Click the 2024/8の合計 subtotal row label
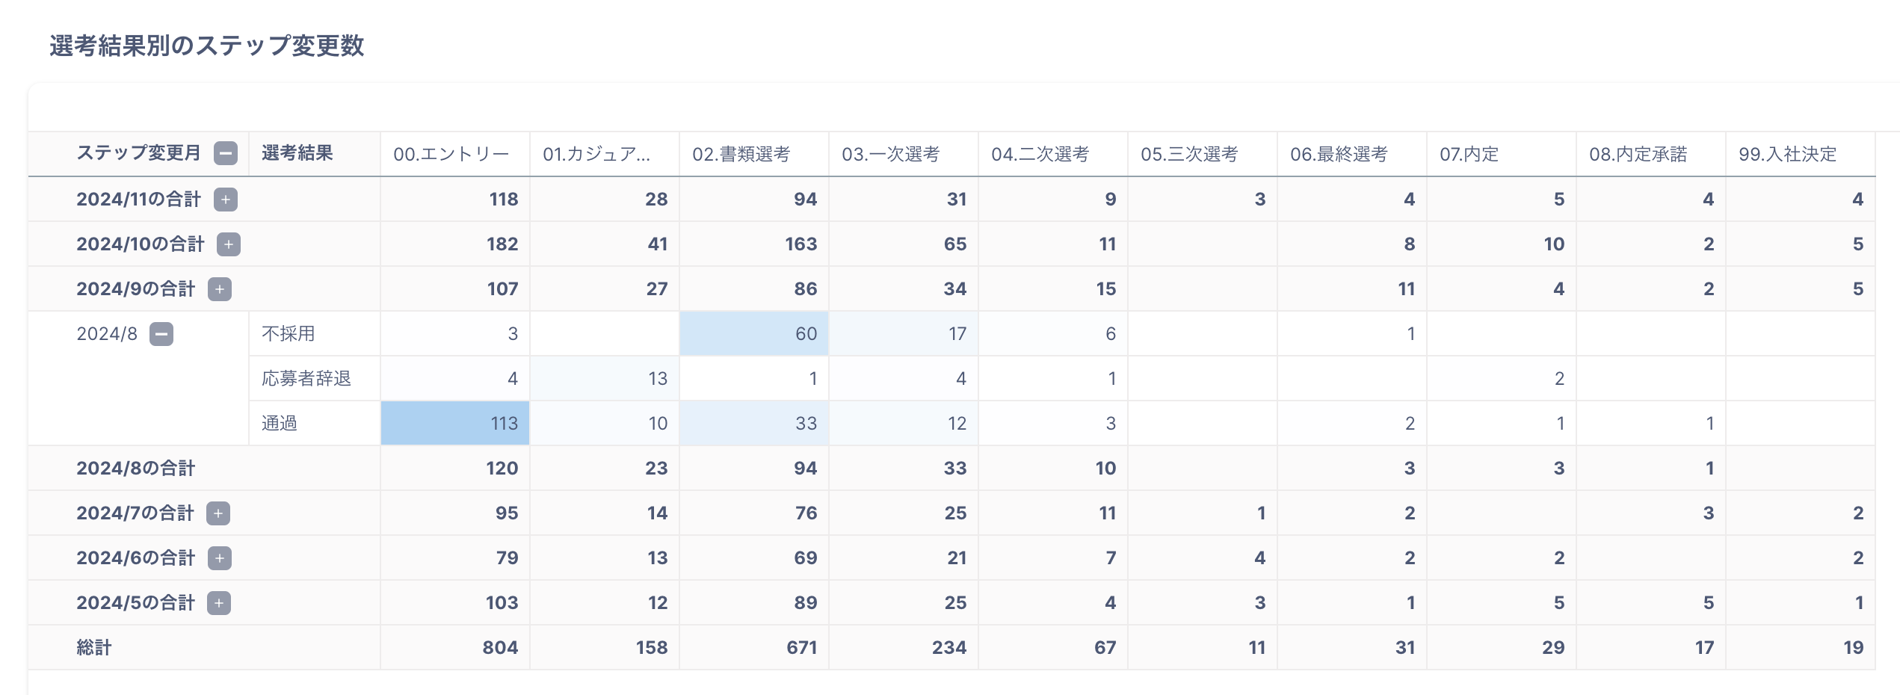1900x695 pixels. tap(135, 469)
